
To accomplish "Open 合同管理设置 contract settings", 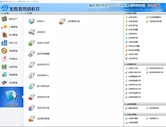I will pos(62,21).
